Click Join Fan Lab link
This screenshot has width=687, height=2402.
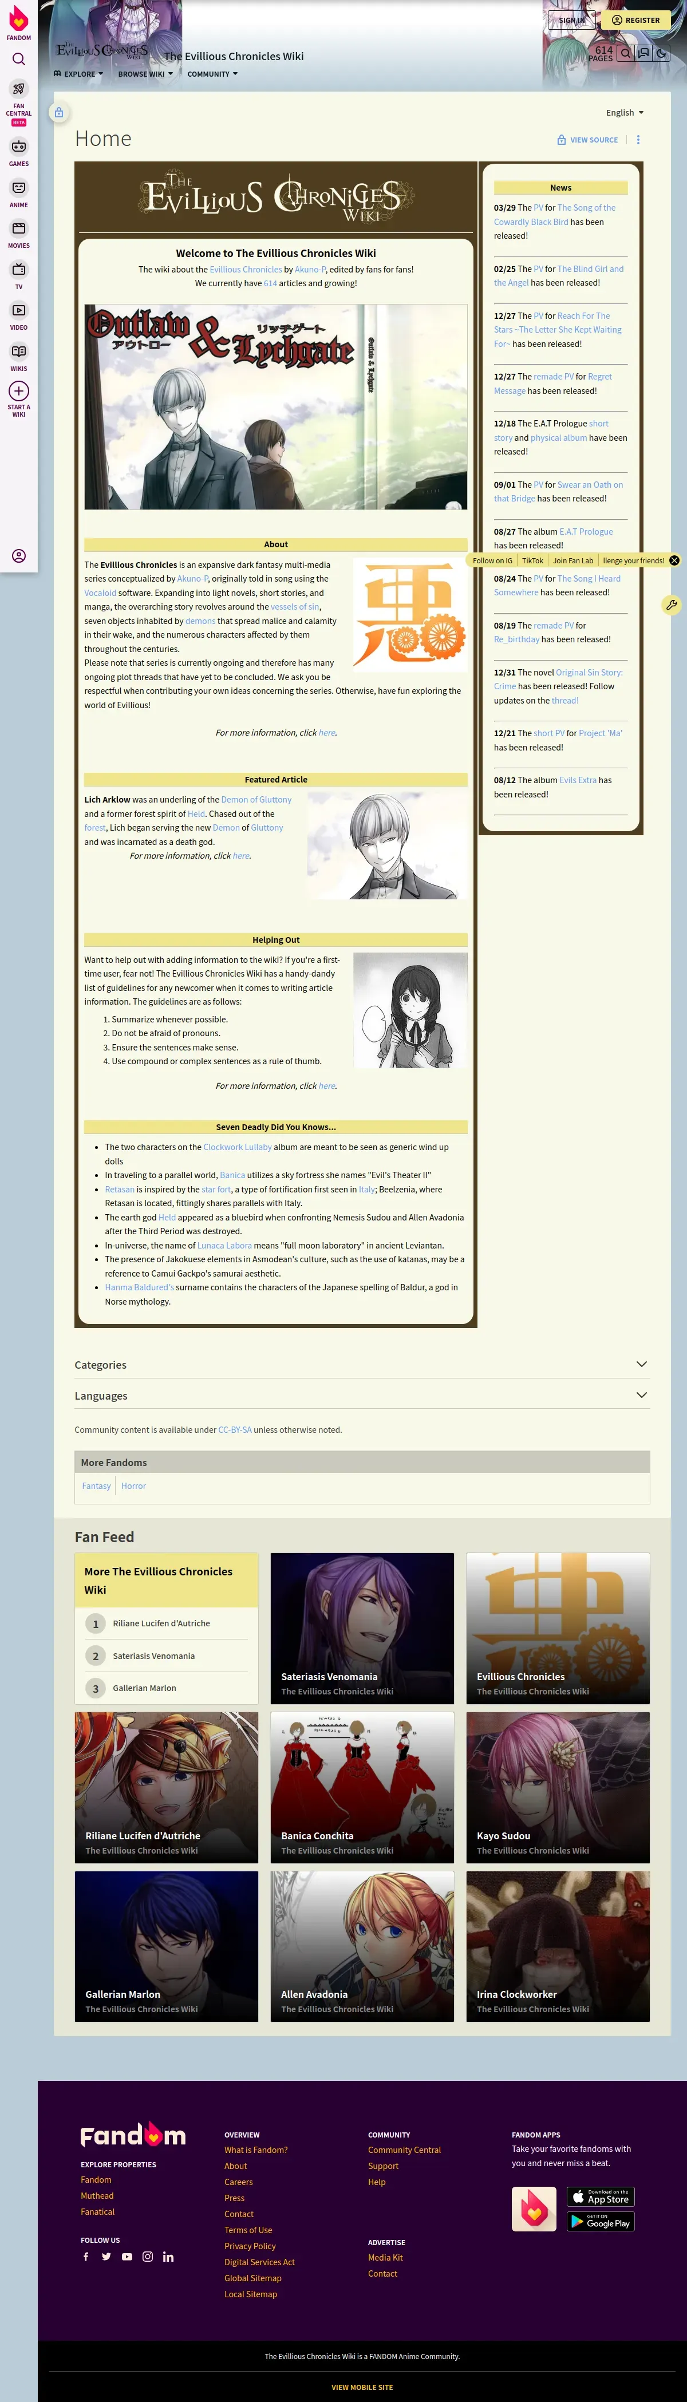pos(572,560)
